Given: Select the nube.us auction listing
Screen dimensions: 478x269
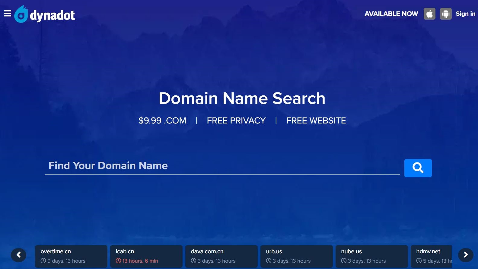Looking at the screenshot, I should 371,256.
